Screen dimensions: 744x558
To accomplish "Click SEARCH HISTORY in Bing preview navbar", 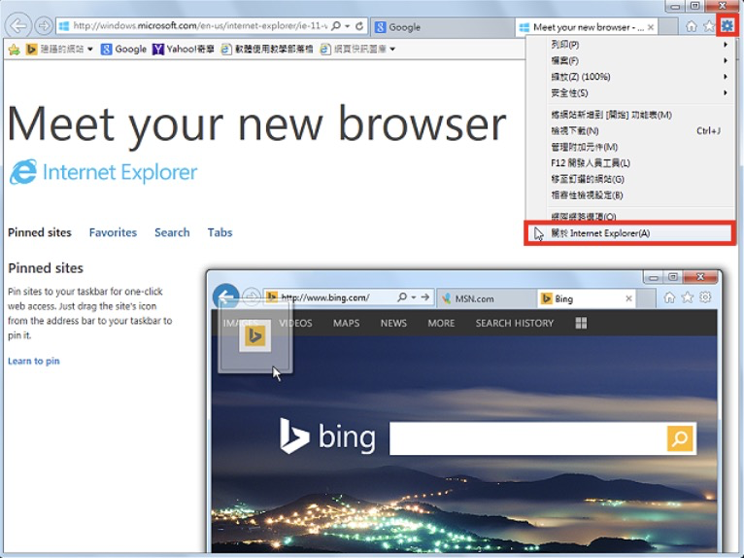I will 515,323.
